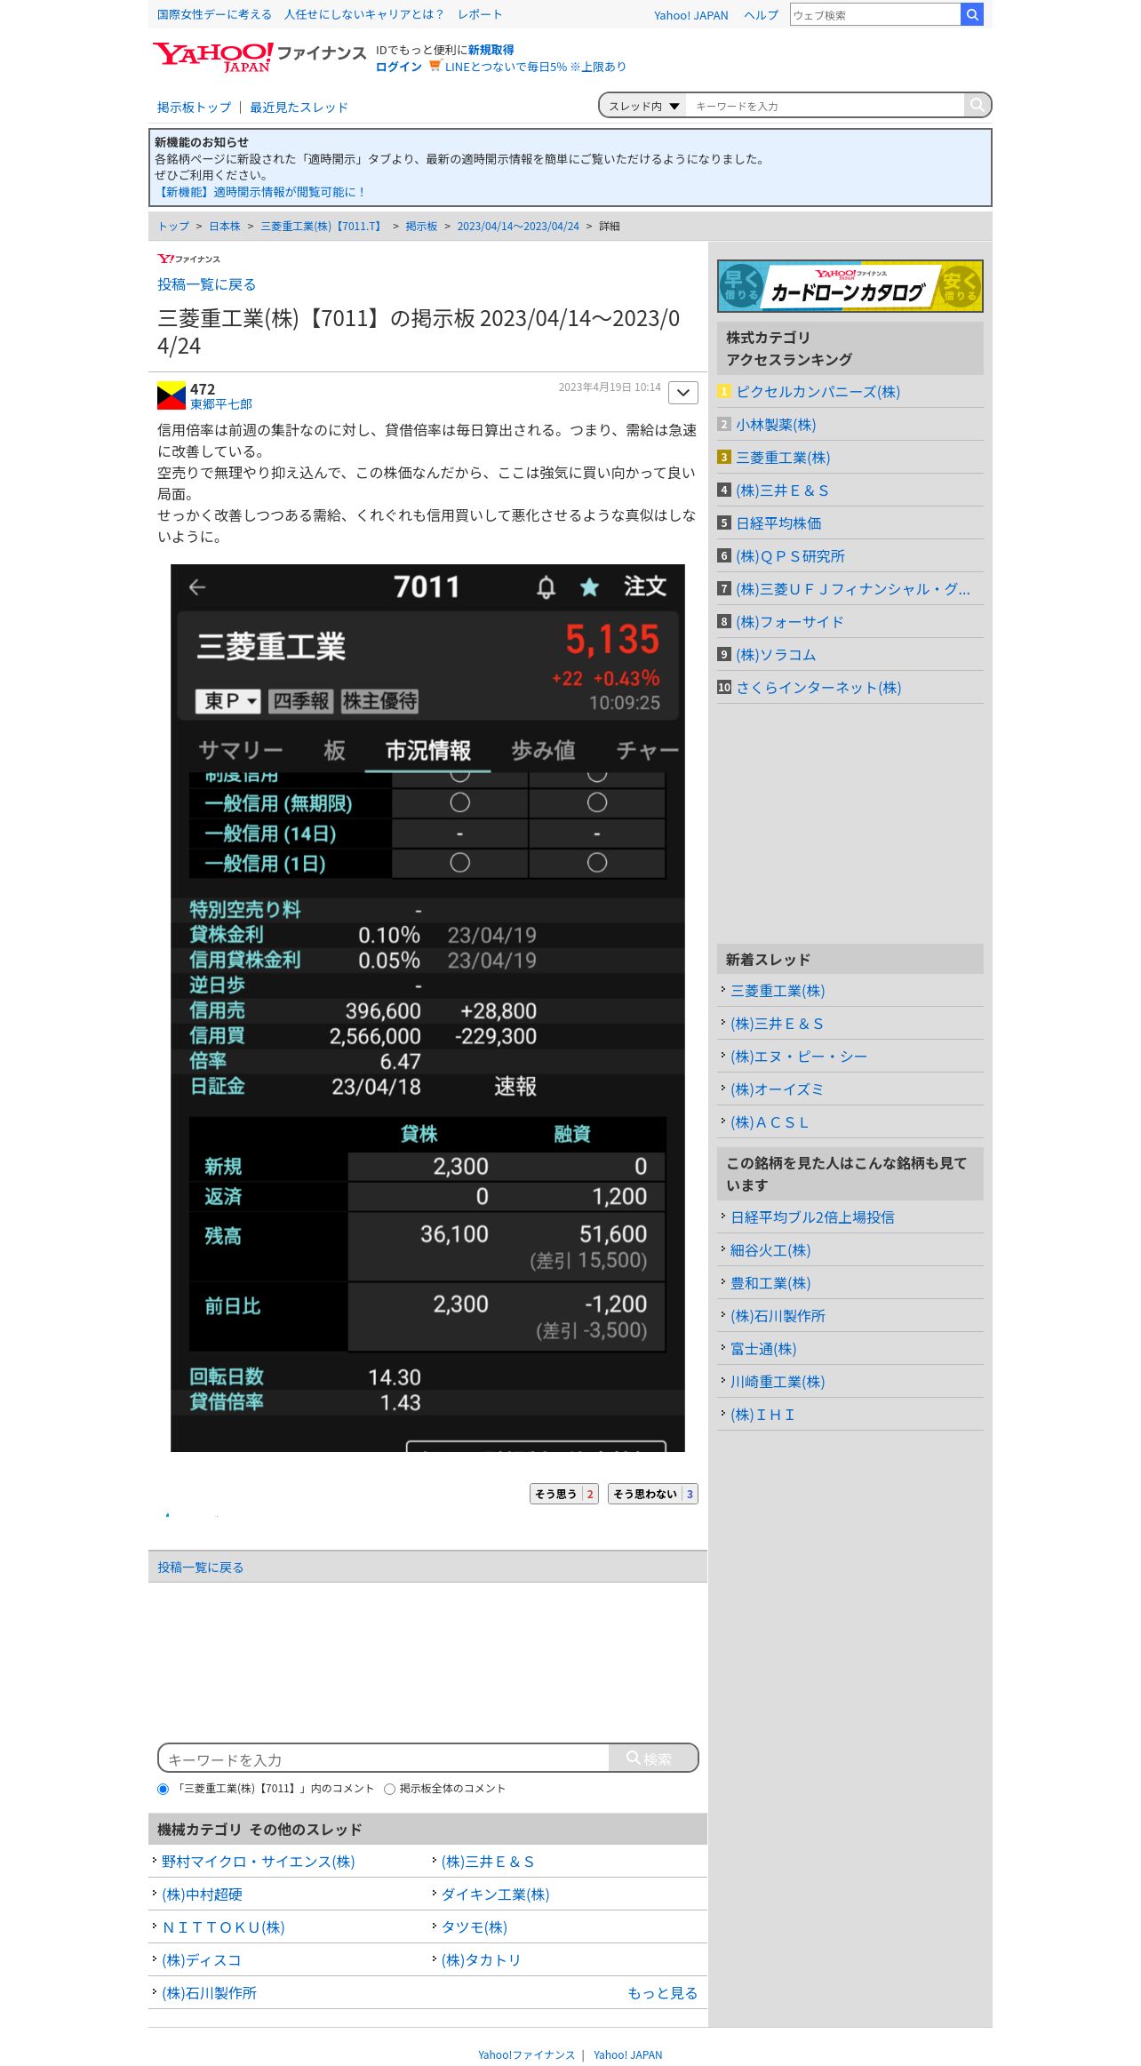Select the 掲示板全体のコメント radio button

389,1789
